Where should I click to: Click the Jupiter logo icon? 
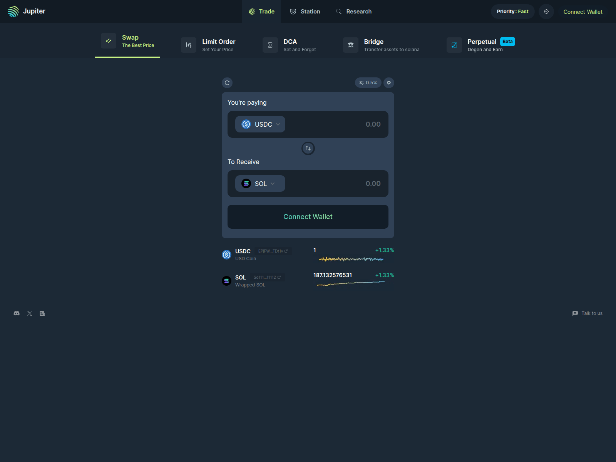click(13, 12)
